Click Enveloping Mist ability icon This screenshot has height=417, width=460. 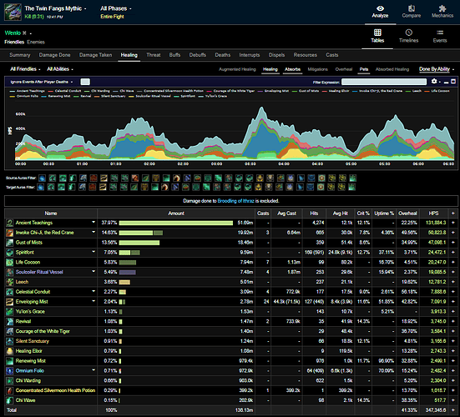click(10, 302)
